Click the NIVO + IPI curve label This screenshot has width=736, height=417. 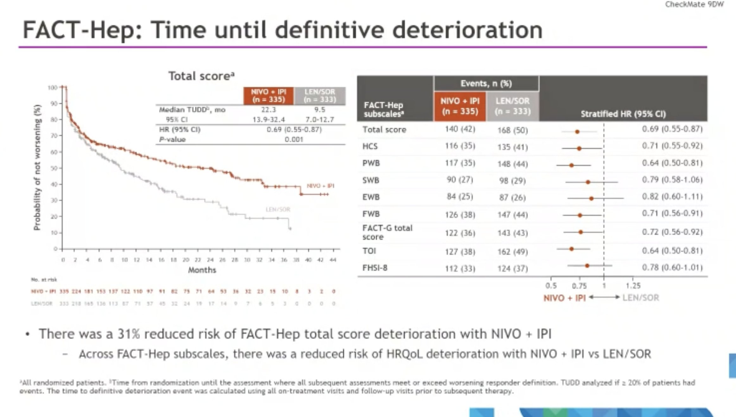click(320, 186)
